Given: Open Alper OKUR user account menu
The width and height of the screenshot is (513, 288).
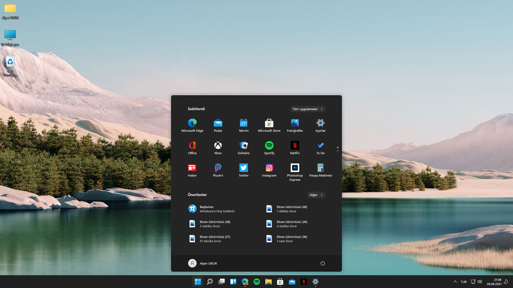Looking at the screenshot, I should tap(203, 263).
